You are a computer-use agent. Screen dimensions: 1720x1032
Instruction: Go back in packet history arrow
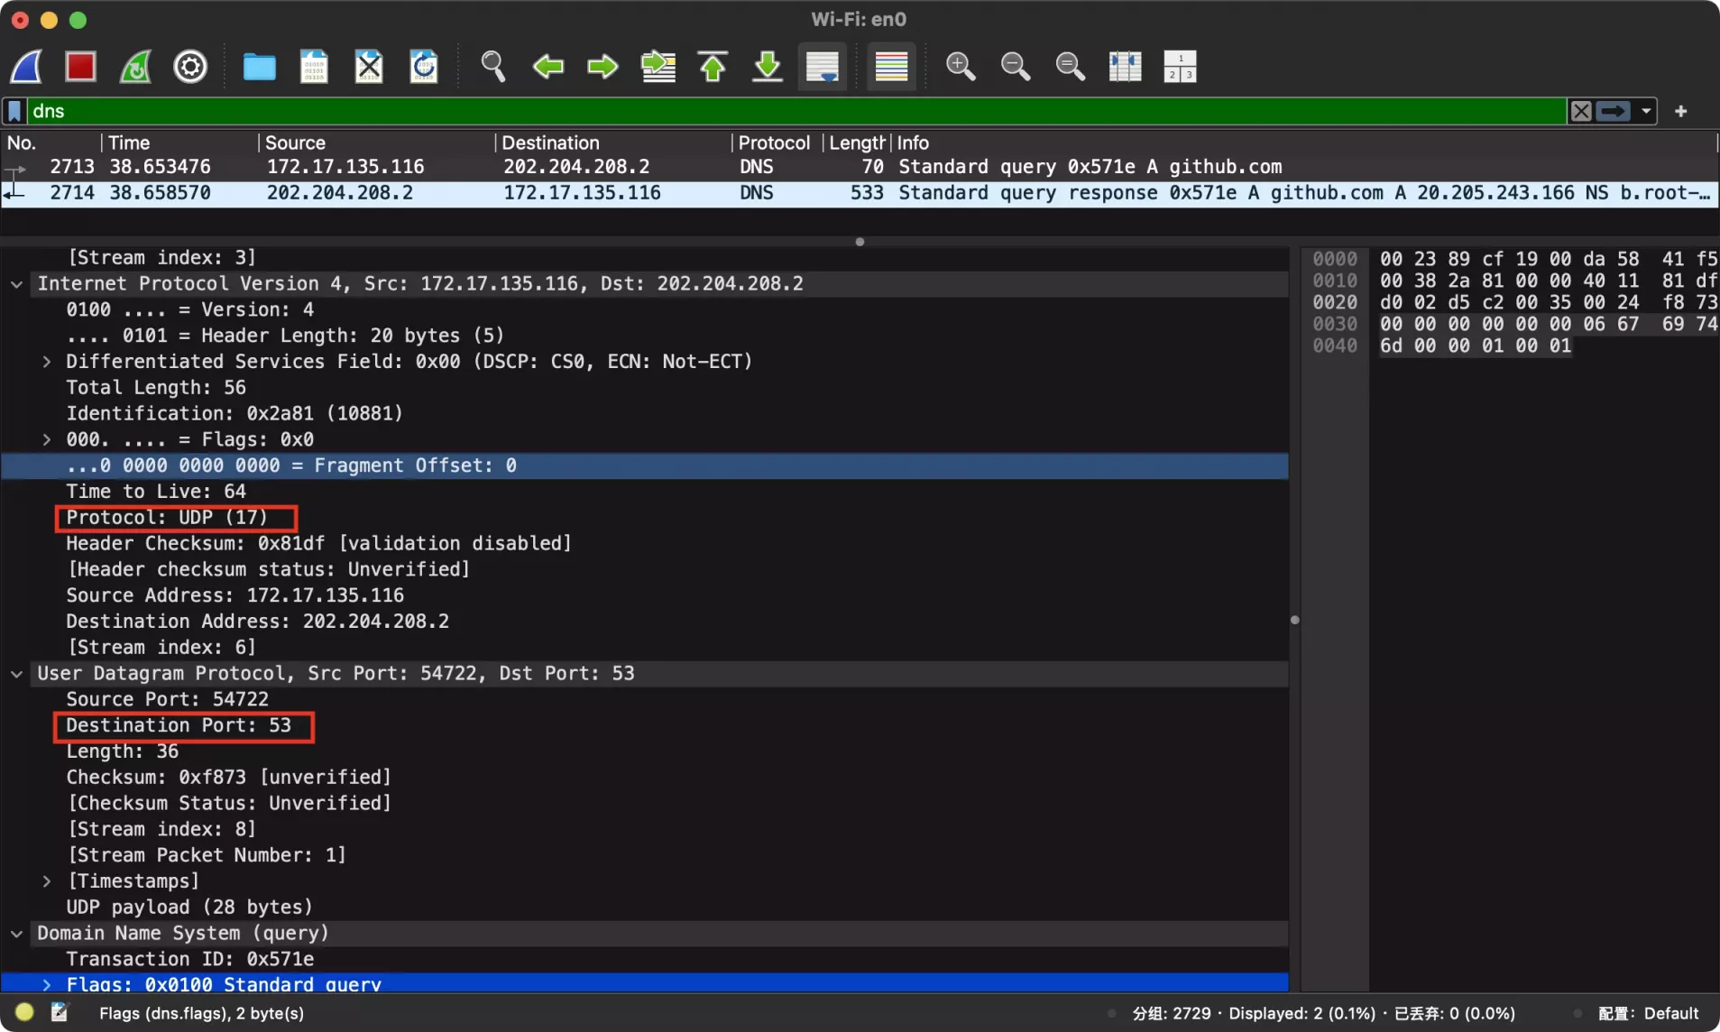(x=548, y=67)
